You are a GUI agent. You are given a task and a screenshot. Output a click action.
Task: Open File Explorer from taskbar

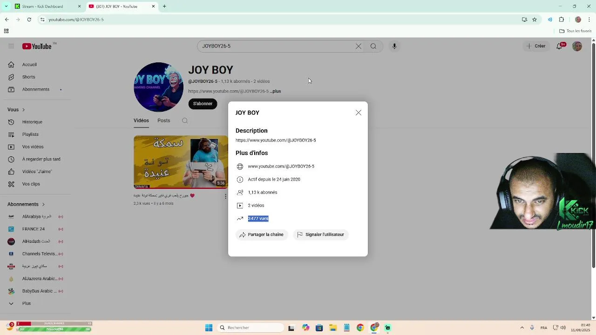tap(333, 328)
